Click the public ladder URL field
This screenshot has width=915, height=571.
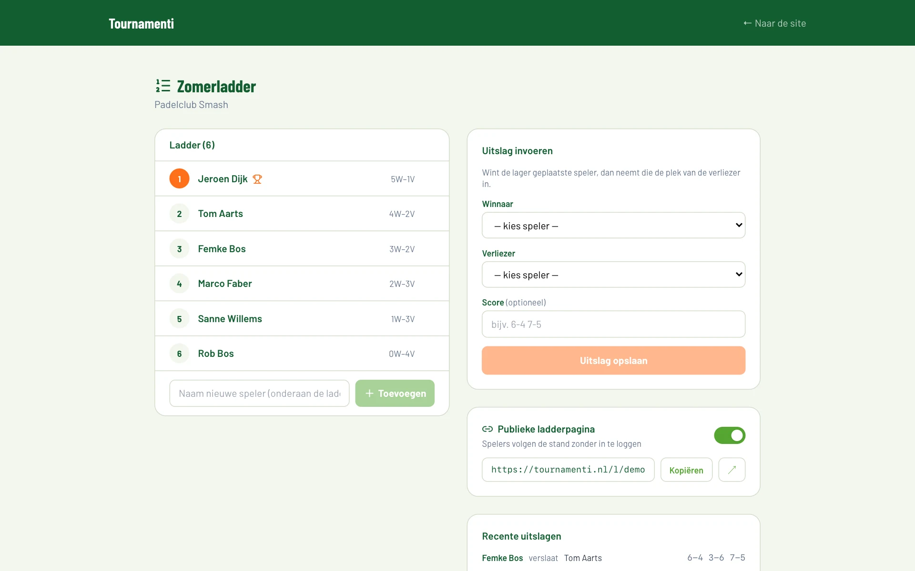[568, 470]
